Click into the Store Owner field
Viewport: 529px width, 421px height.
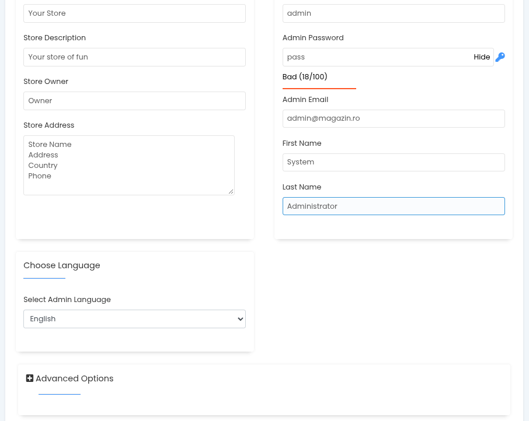click(x=135, y=101)
